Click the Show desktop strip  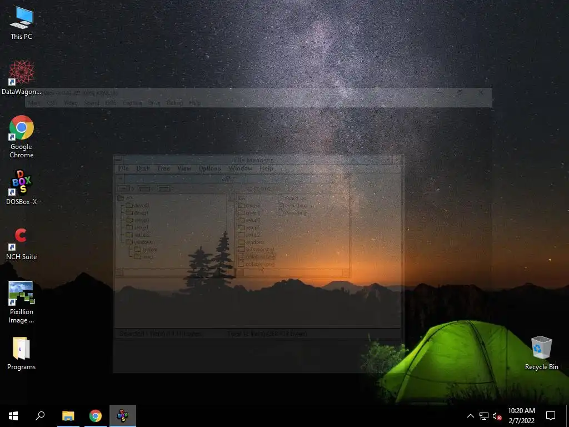pos(567,416)
